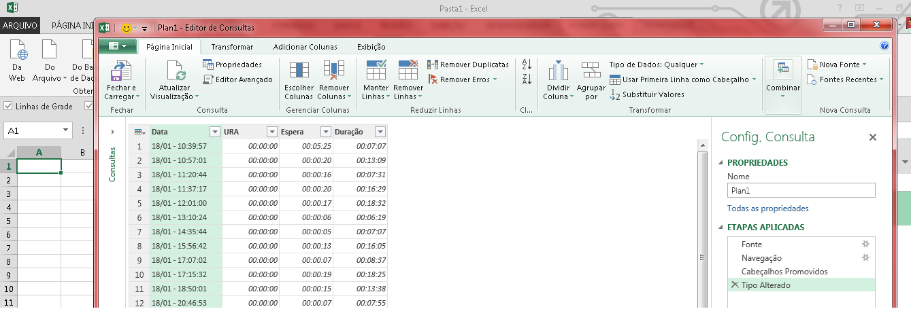911x326 pixels.
Task: Click the Combinar icon
Action: pos(783,70)
